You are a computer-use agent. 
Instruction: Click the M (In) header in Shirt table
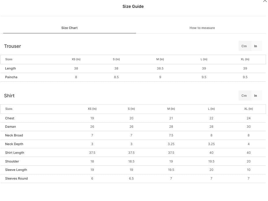point(171,109)
